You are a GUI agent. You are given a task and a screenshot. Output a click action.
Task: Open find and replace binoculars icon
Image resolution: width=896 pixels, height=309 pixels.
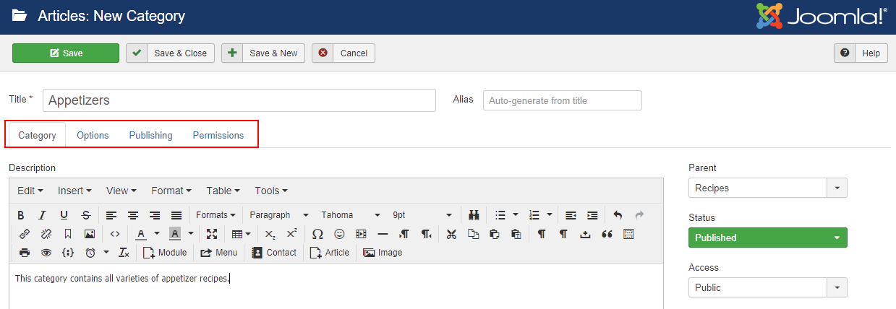point(474,215)
